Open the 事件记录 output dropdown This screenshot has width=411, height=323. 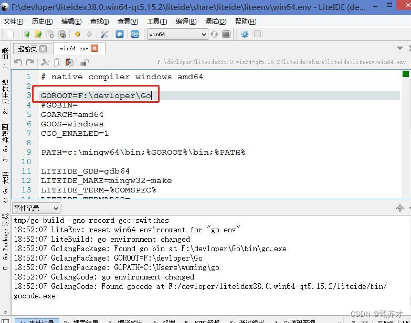[36, 208]
